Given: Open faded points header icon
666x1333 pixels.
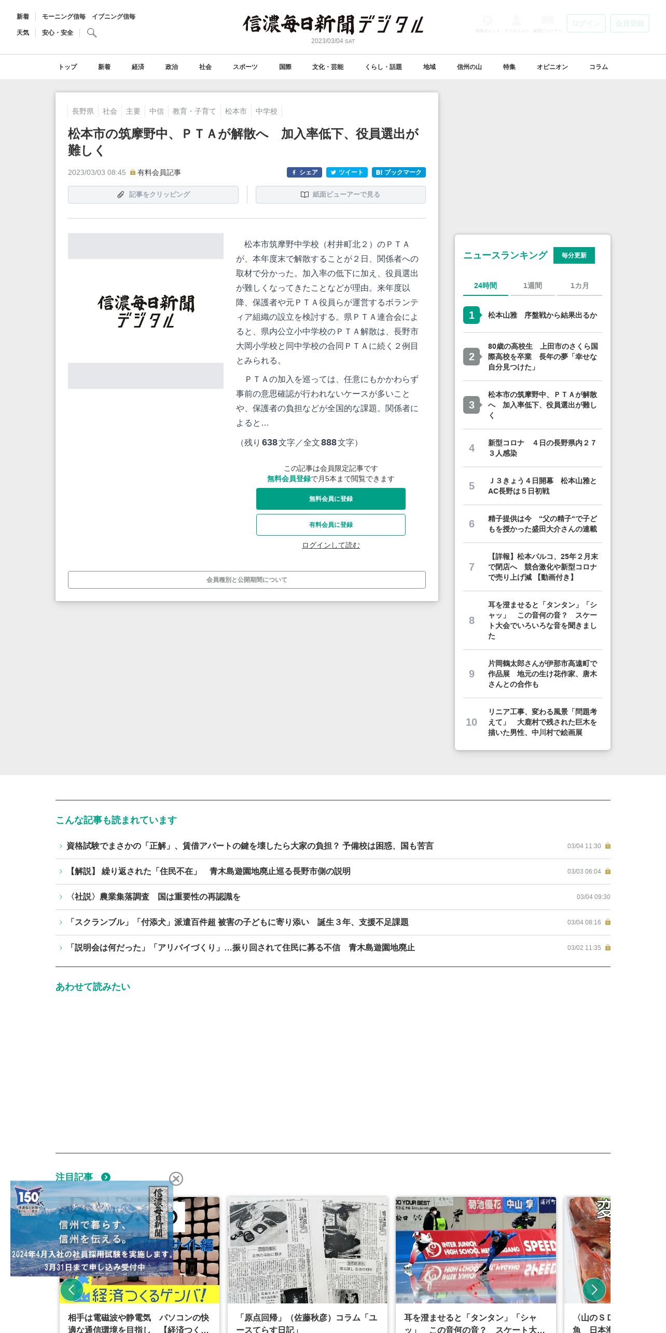Looking at the screenshot, I should tap(487, 23).
